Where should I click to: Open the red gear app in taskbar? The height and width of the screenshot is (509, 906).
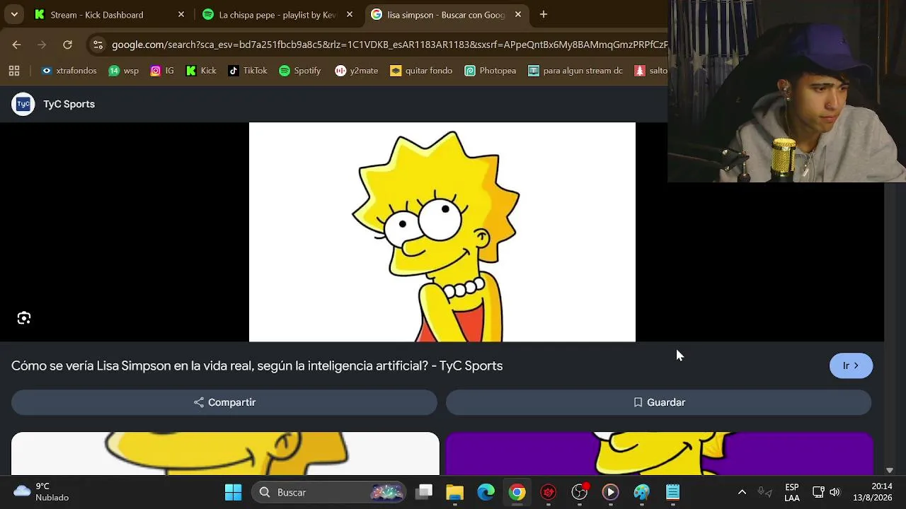pos(548,492)
